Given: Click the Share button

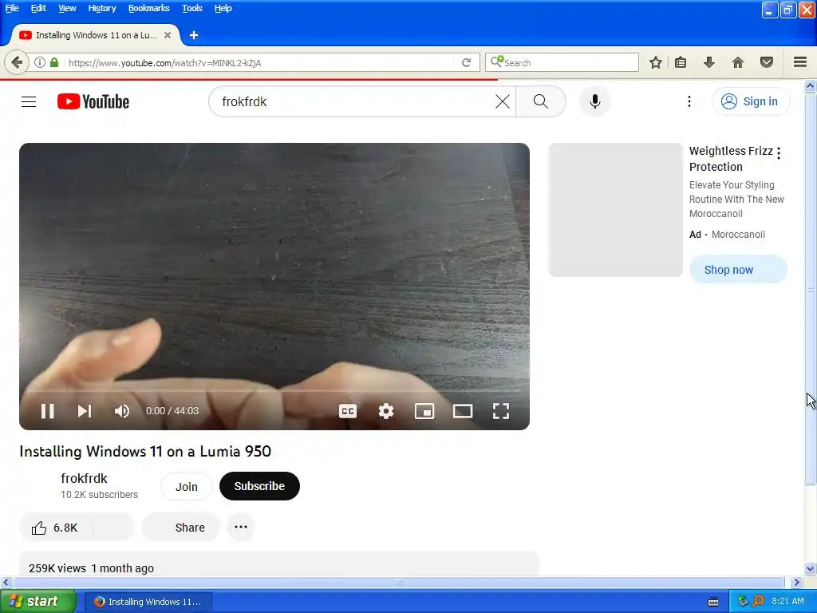Looking at the screenshot, I should pyautogui.click(x=181, y=528).
